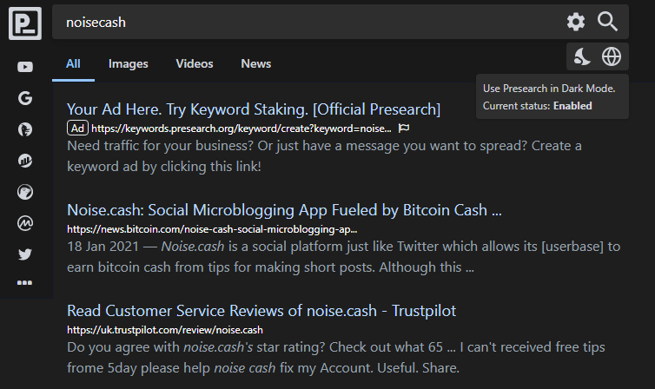The height and width of the screenshot is (389, 655).
Task: Click the flag report icon beside ad URL
Action: point(404,129)
